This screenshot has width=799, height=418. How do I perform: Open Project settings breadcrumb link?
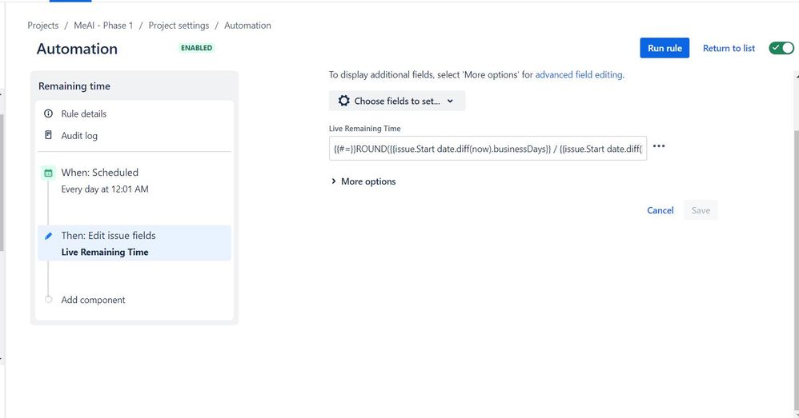point(179,26)
